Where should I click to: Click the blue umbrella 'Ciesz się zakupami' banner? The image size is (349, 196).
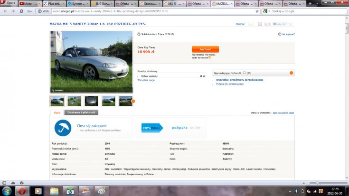[92, 128]
